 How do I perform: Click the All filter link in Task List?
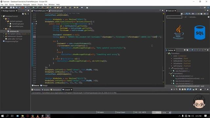(x=185, y=17)
